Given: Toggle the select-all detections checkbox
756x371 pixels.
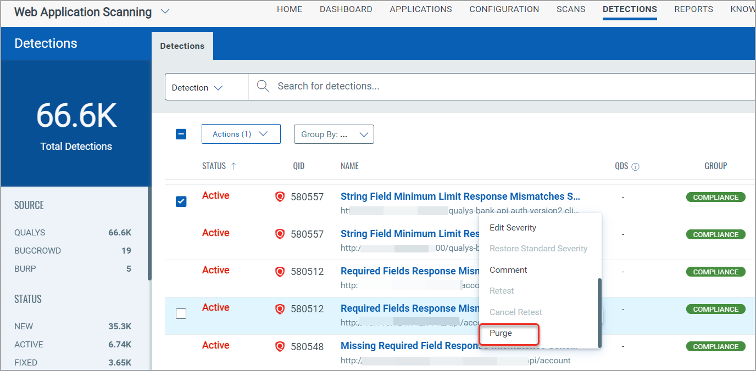Looking at the screenshot, I should (181, 133).
